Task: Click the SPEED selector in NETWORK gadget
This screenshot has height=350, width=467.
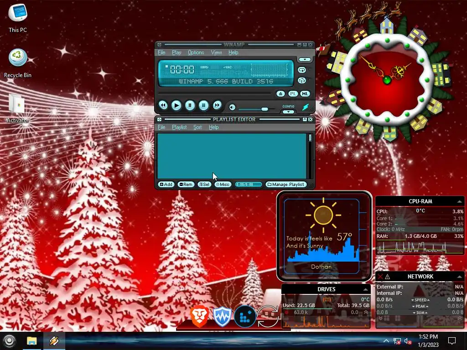Action: tap(420, 300)
